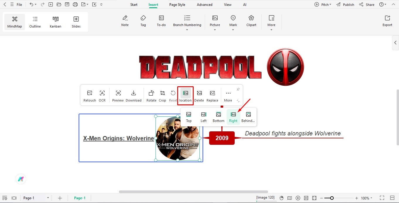Viewport: 399px width, 203px height.
Task: Preview the selected image
Action: tap(118, 96)
